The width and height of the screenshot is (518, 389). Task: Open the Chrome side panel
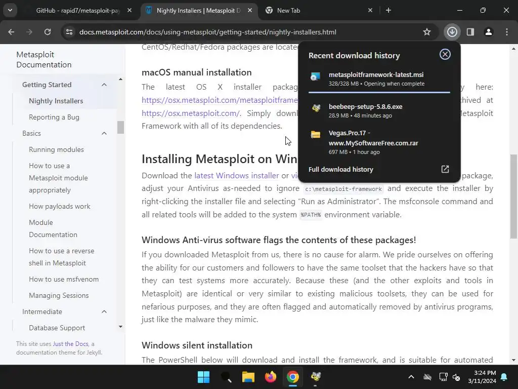[x=470, y=32]
